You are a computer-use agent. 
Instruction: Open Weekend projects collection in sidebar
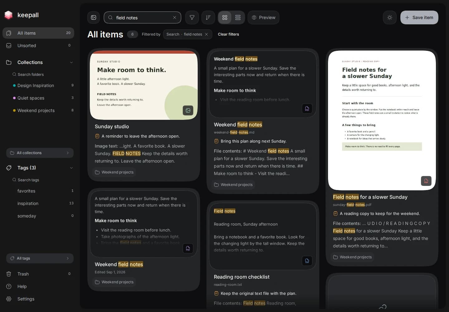(43, 110)
